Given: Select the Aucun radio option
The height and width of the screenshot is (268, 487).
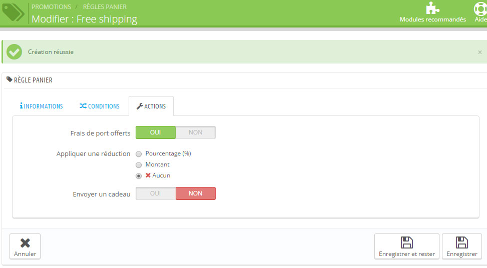Looking at the screenshot, I should (x=139, y=176).
